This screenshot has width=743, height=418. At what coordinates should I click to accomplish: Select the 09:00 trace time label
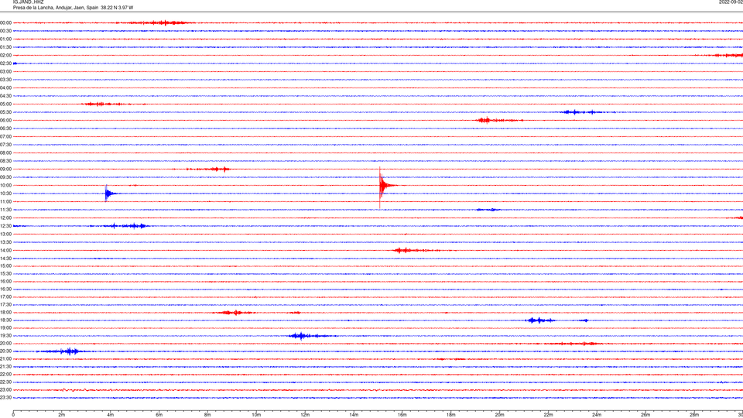pos(5,170)
